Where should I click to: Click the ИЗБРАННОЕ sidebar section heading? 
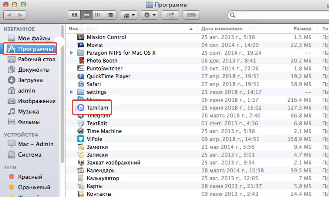click(19, 29)
